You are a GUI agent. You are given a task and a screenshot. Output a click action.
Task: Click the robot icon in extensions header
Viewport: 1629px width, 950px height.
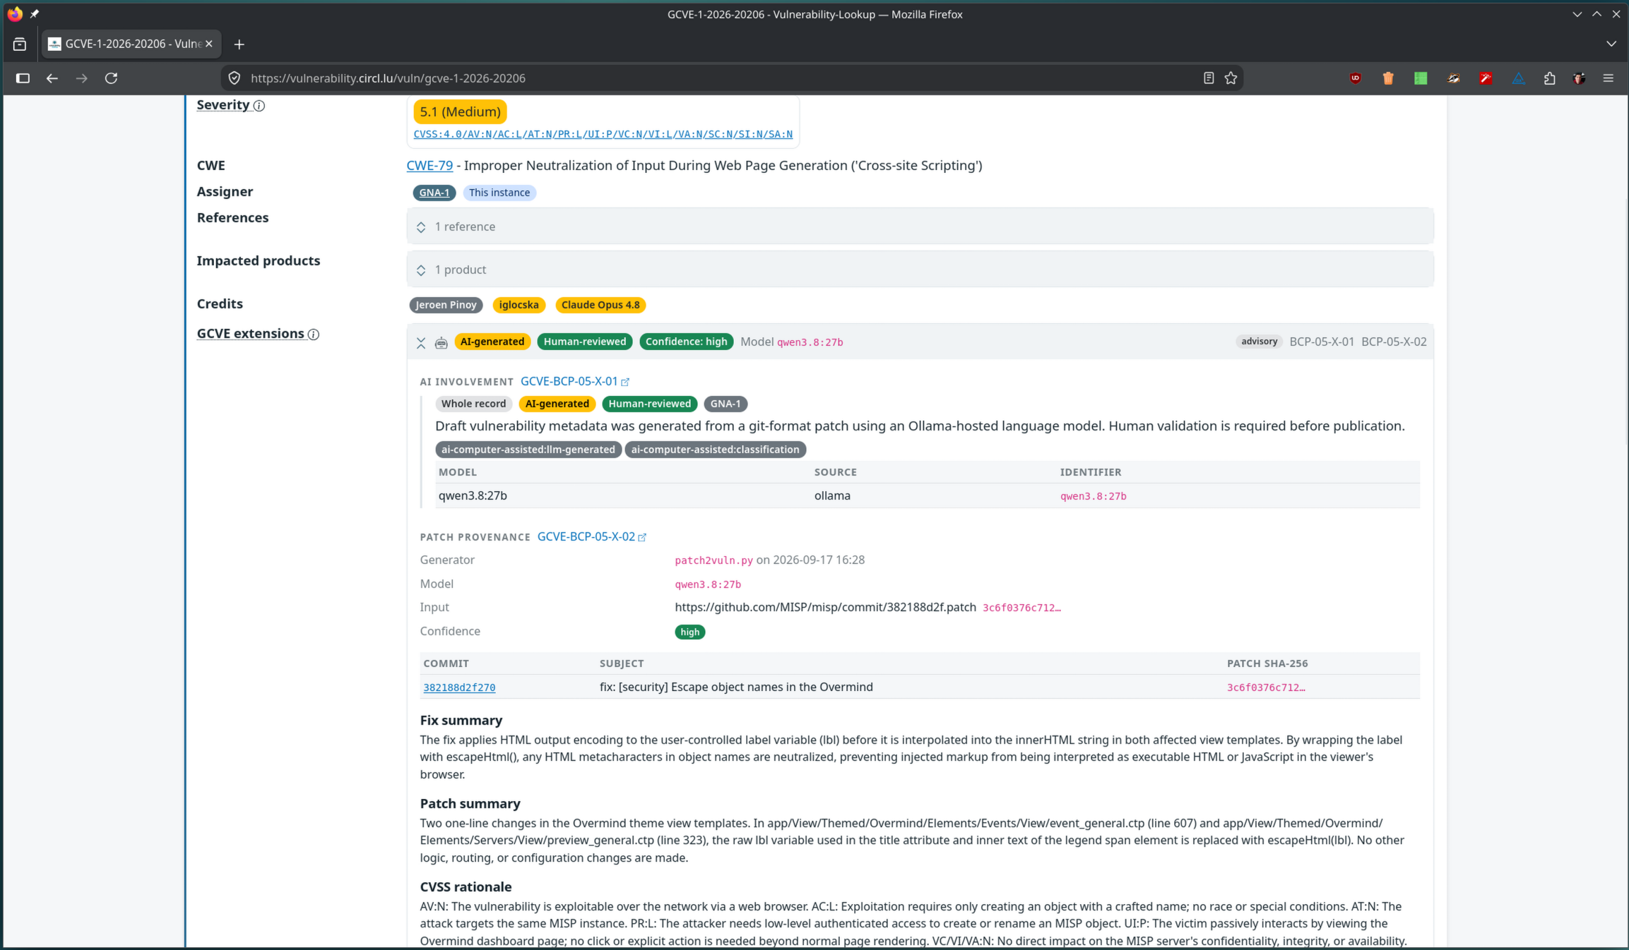coord(442,342)
